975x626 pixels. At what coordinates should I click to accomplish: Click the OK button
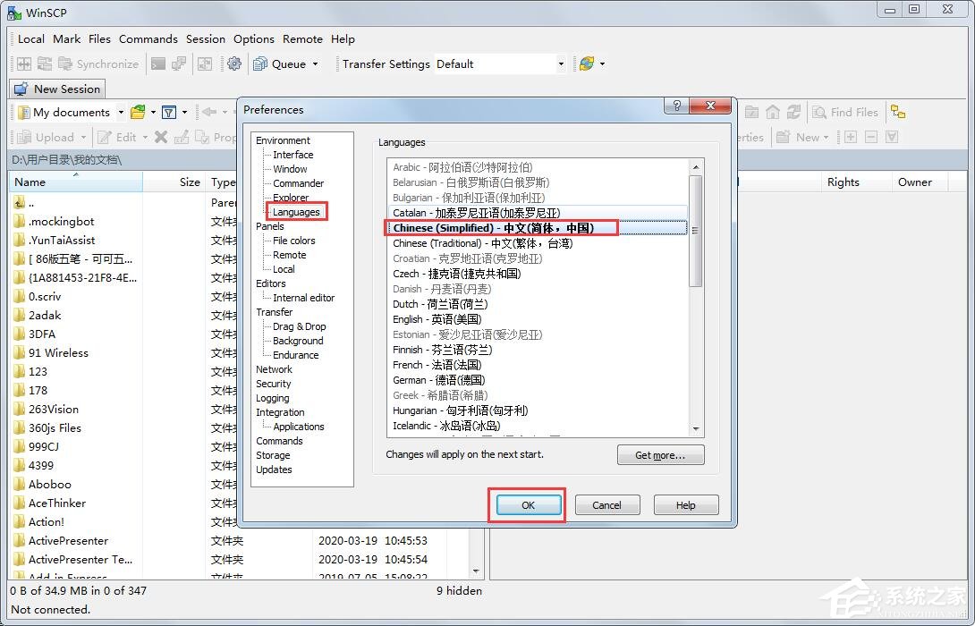(x=526, y=504)
